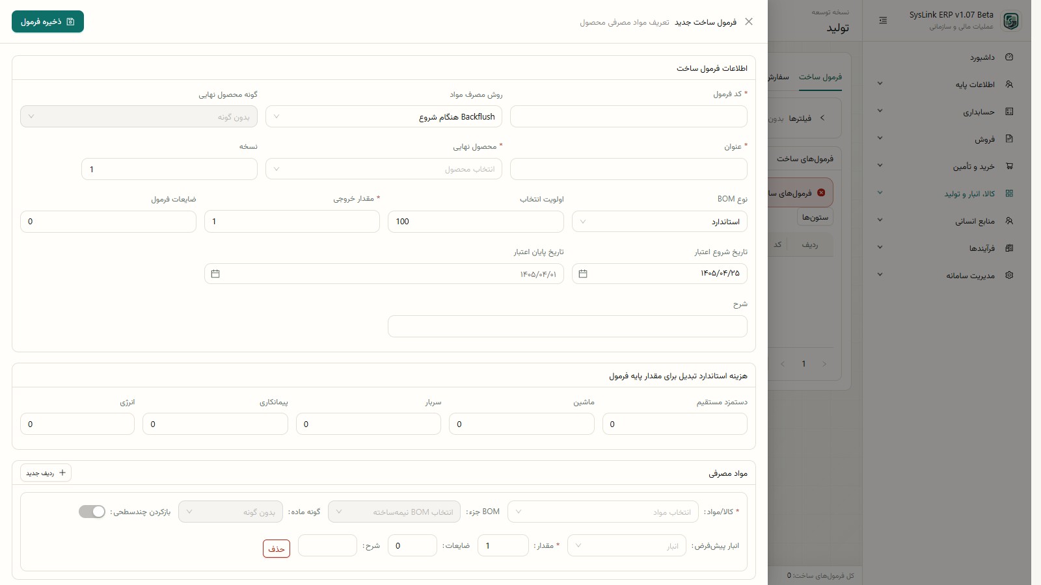Image resolution: width=1041 pixels, height=585 pixels.
Task: Expand خرید و تأمین sidebar menu
Action: pyautogui.click(x=880, y=166)
